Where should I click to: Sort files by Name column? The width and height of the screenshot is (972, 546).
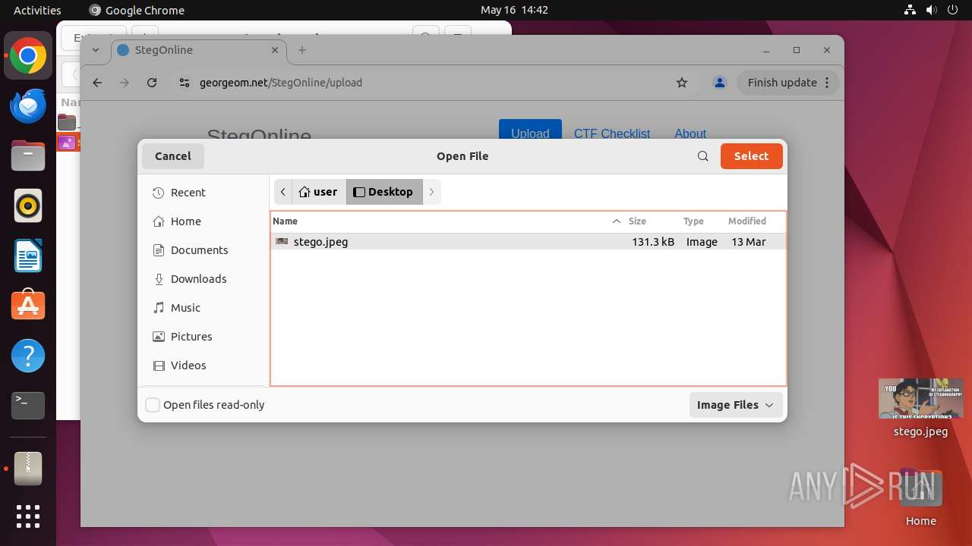click(448, 221)
